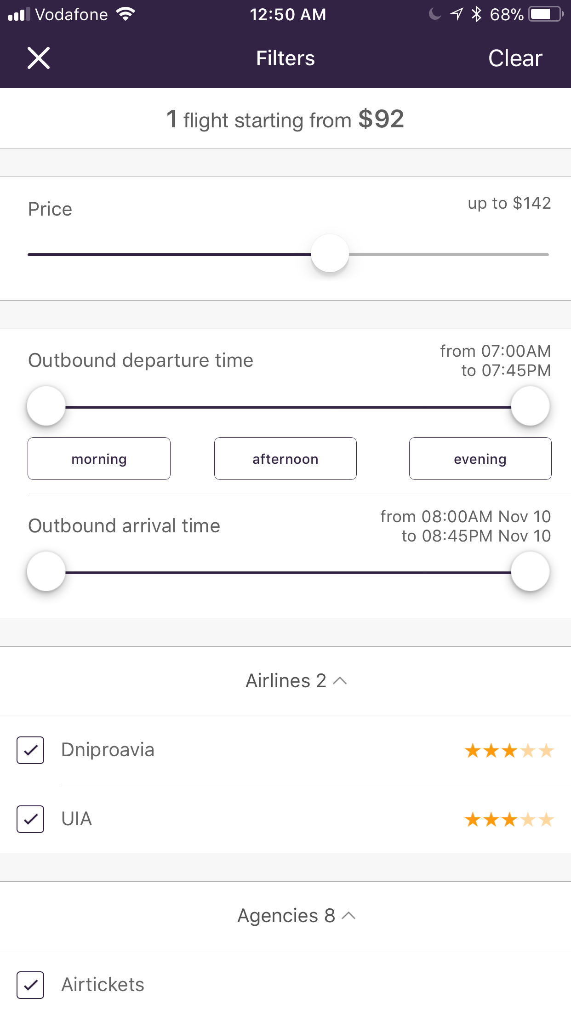This screenshot has width=571, height=1015.
Task: Click the right Outbound departure time handle
Action: point(531,406)
